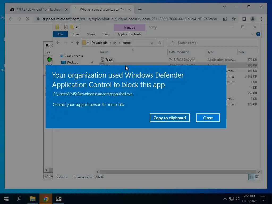This screenshot has width=272, height=204.
Task: Open Application Tools ribbon tab
Action: (x=129, y=34)
